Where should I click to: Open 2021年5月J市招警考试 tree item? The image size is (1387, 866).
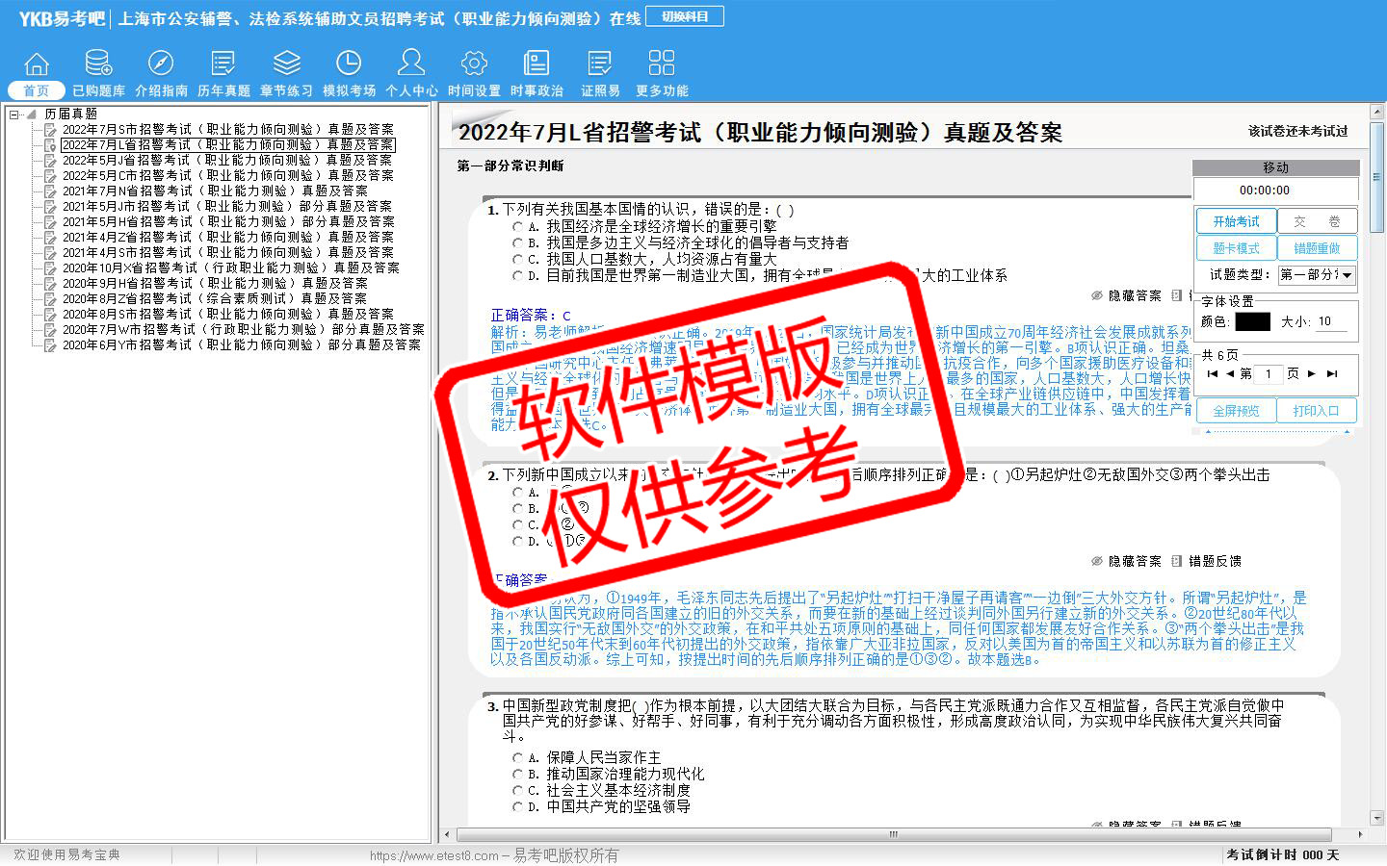click(x=227, y=206)
